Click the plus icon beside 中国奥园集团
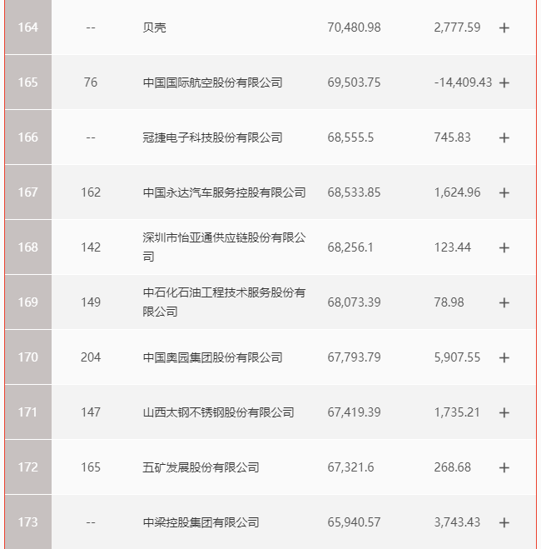 coord(504,357)
